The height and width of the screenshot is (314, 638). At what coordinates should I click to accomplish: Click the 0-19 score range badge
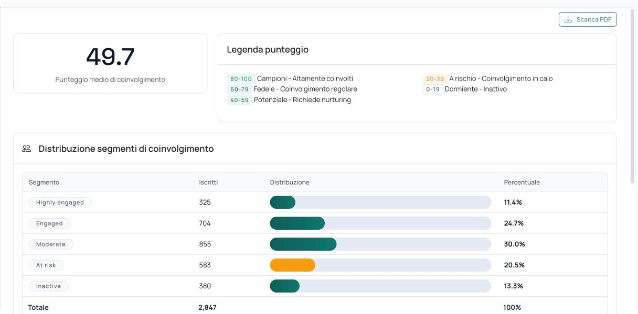pyautogui.click(x=433, y=89)
